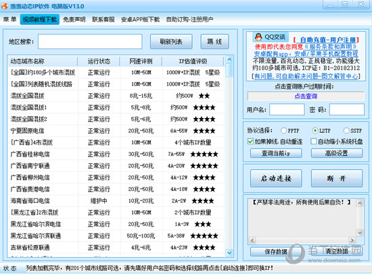Click 50兆-100兆 speed cell

(x=141, y=236)
